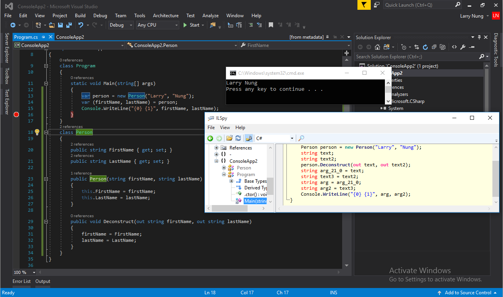Open the Output tab

(43, 281)
